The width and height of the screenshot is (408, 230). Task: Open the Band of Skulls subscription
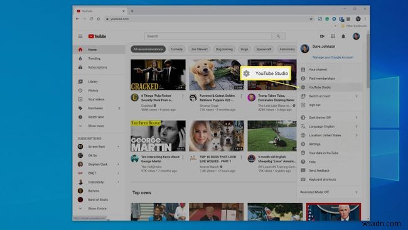pyautogui.click(x=99, y=200)
